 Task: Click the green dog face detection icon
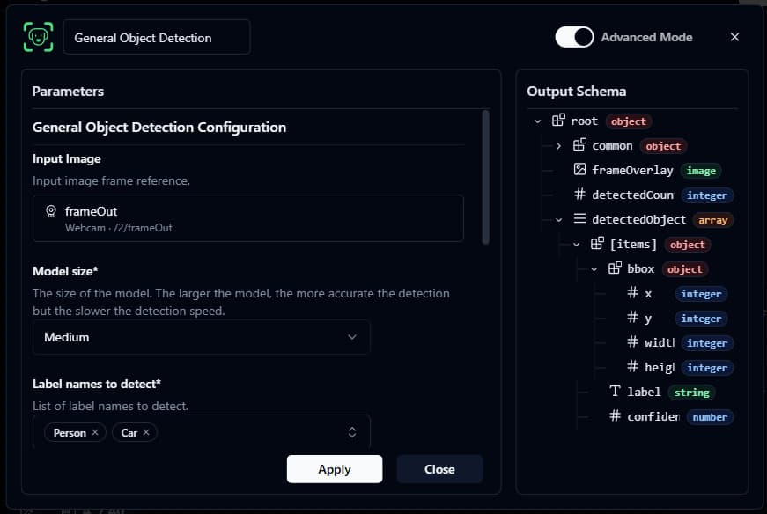(x=38, y=37)
